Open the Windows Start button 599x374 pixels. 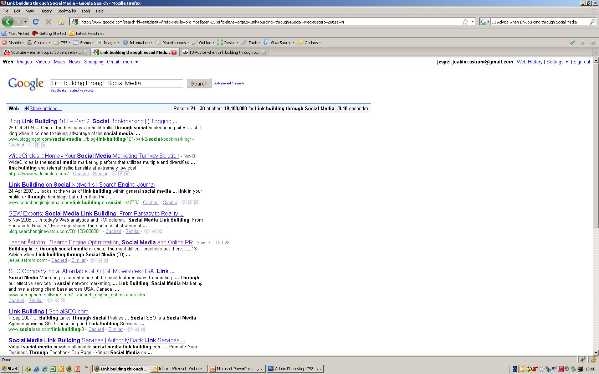(x=10, y=369)
